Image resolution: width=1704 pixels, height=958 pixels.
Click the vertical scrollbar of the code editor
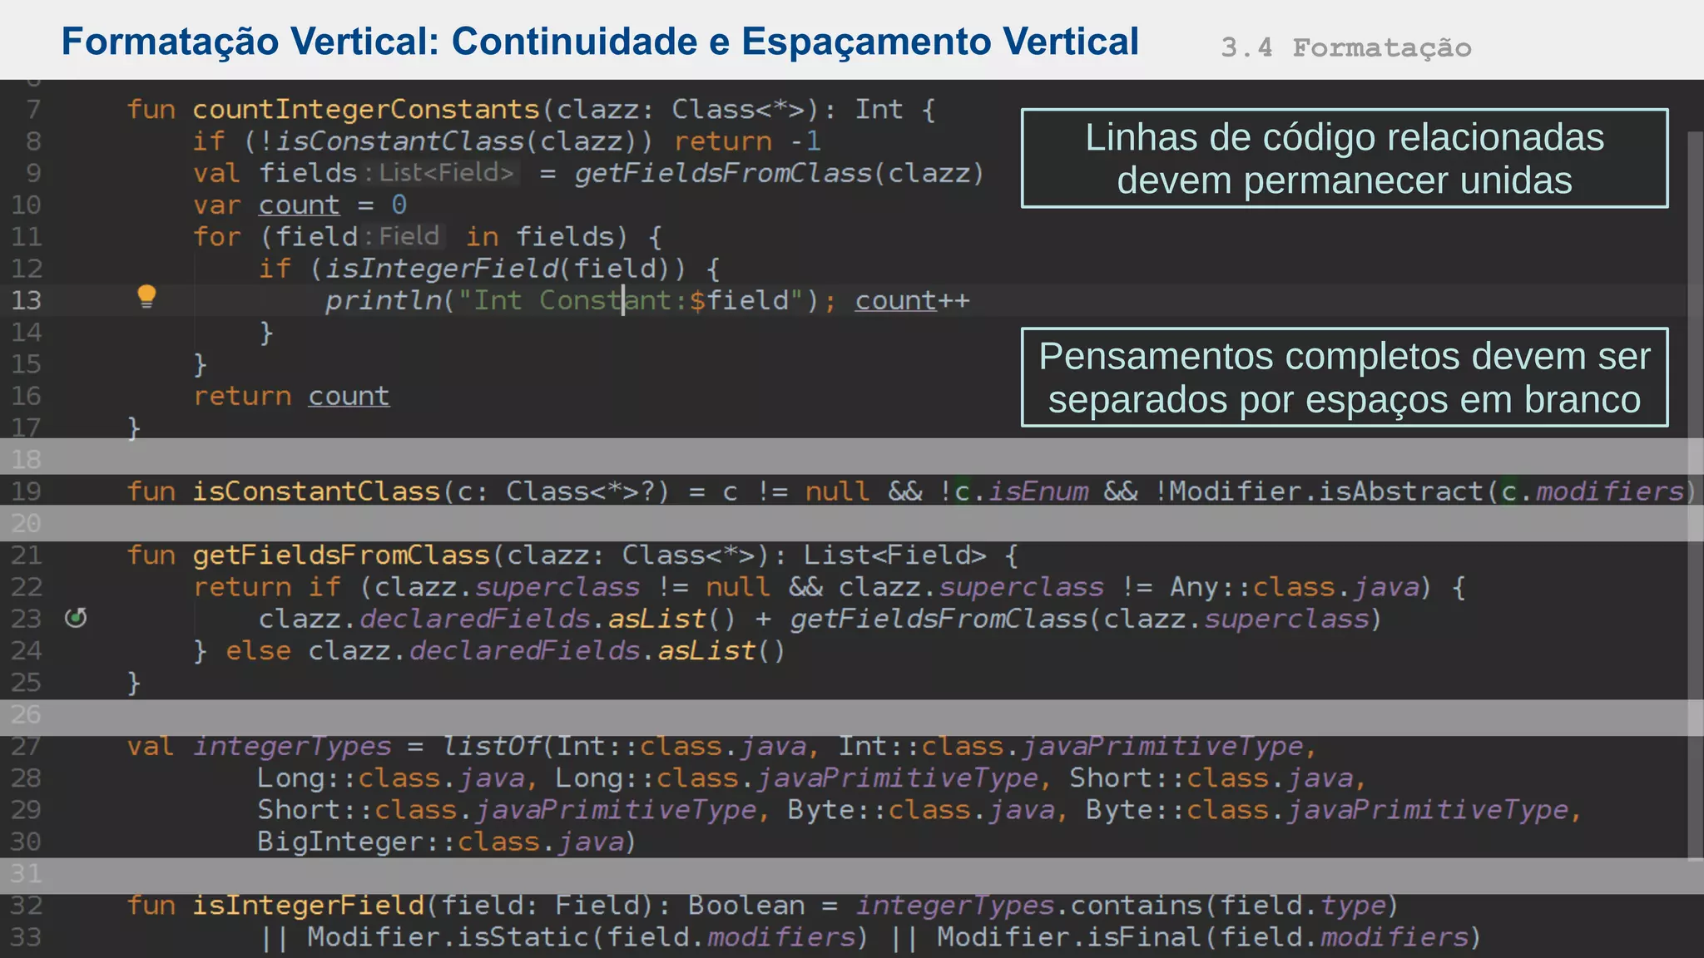coord(1695,495)
